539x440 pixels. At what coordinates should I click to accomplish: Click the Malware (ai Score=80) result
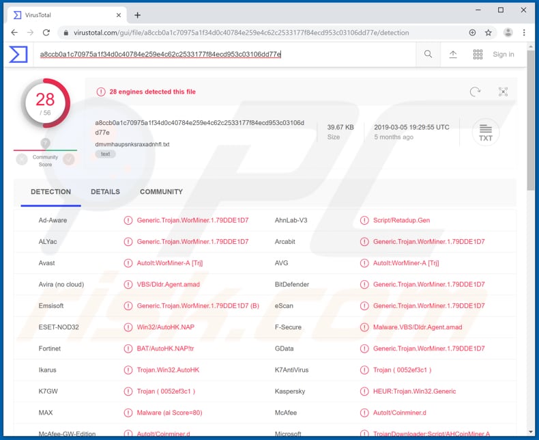click(169, 413)
